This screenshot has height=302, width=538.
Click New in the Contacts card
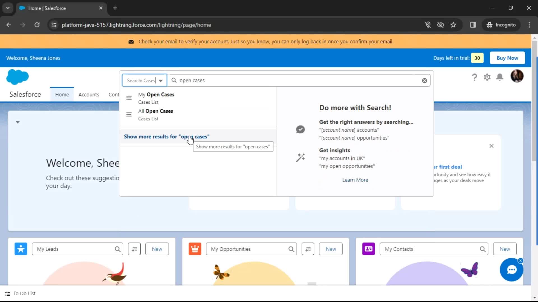505,249
